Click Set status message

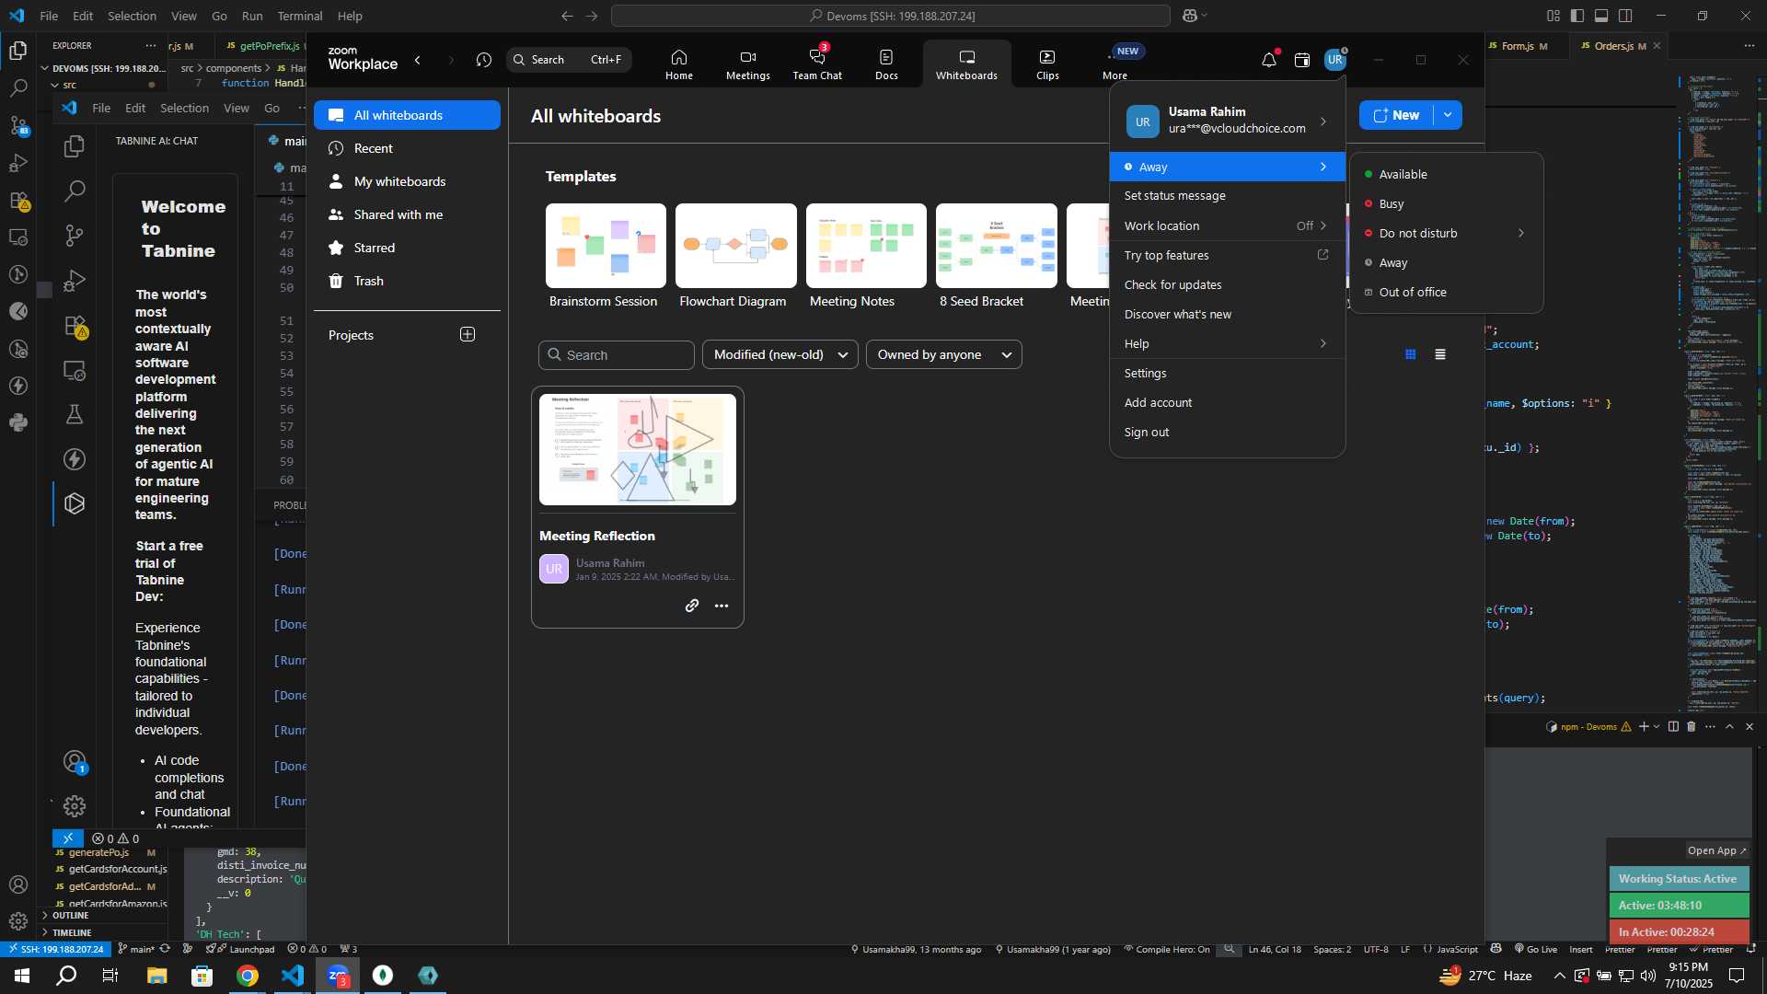[1228, 196]
